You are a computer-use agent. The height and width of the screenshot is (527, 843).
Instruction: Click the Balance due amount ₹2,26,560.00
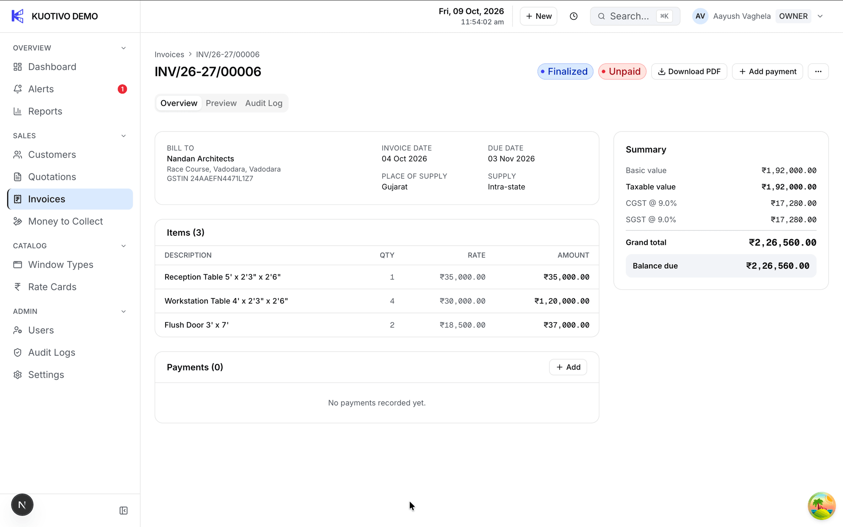778,266
